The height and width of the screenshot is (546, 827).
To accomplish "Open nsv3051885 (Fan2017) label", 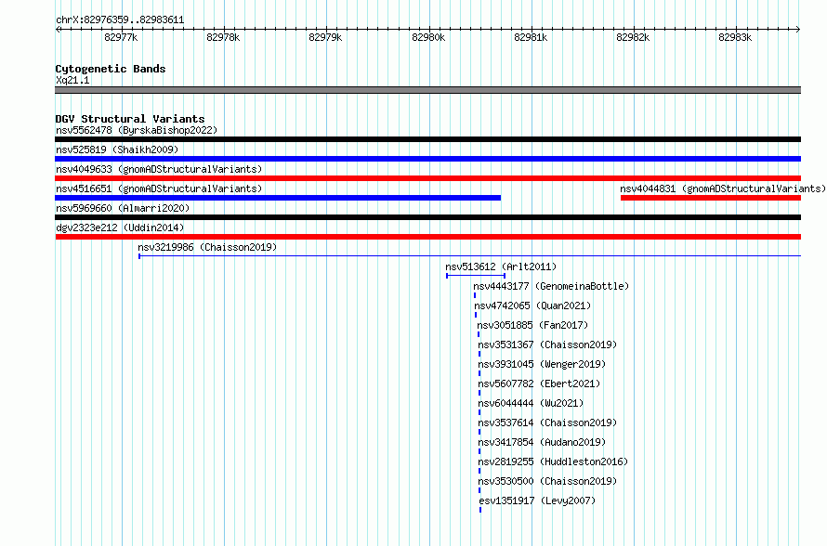I will [x=532, y=325].
